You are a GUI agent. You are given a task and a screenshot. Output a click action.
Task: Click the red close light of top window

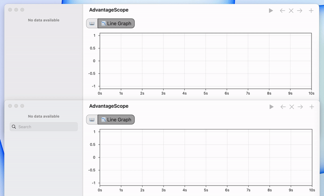coord(10,10)
